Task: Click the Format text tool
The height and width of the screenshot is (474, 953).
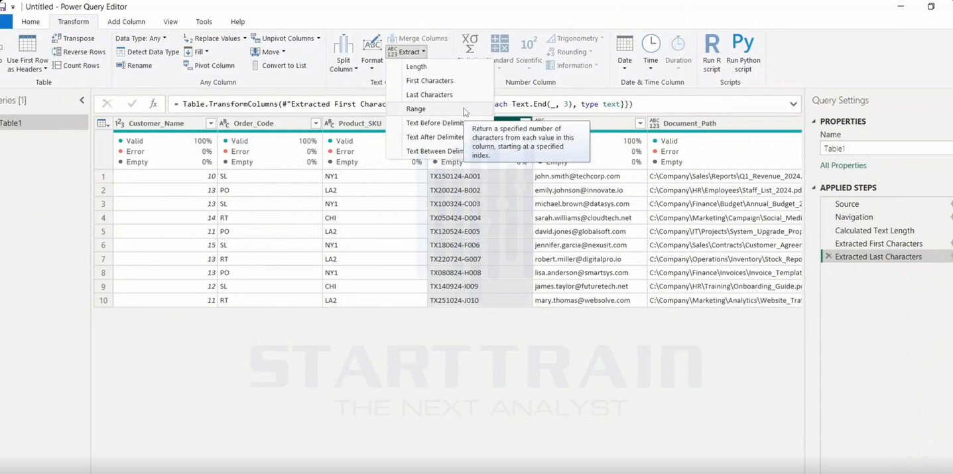Action: 372,53
